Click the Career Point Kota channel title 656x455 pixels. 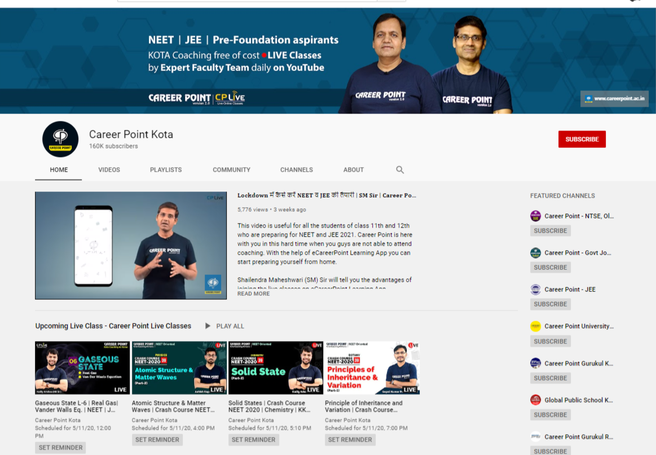coord(131,134)
